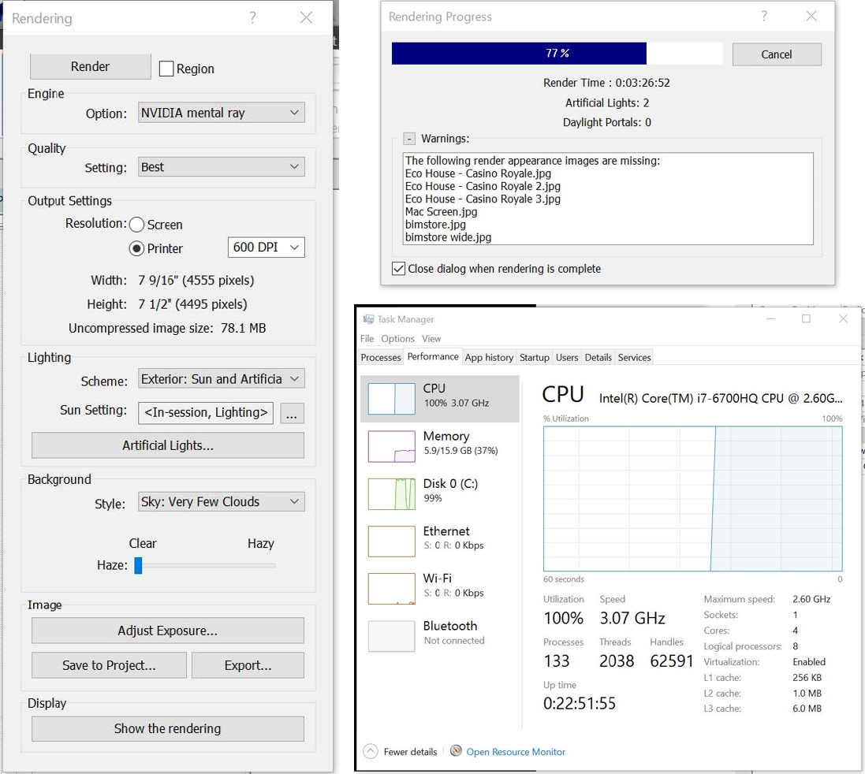Click the Adjust Exposure button

tap(168, 631)
